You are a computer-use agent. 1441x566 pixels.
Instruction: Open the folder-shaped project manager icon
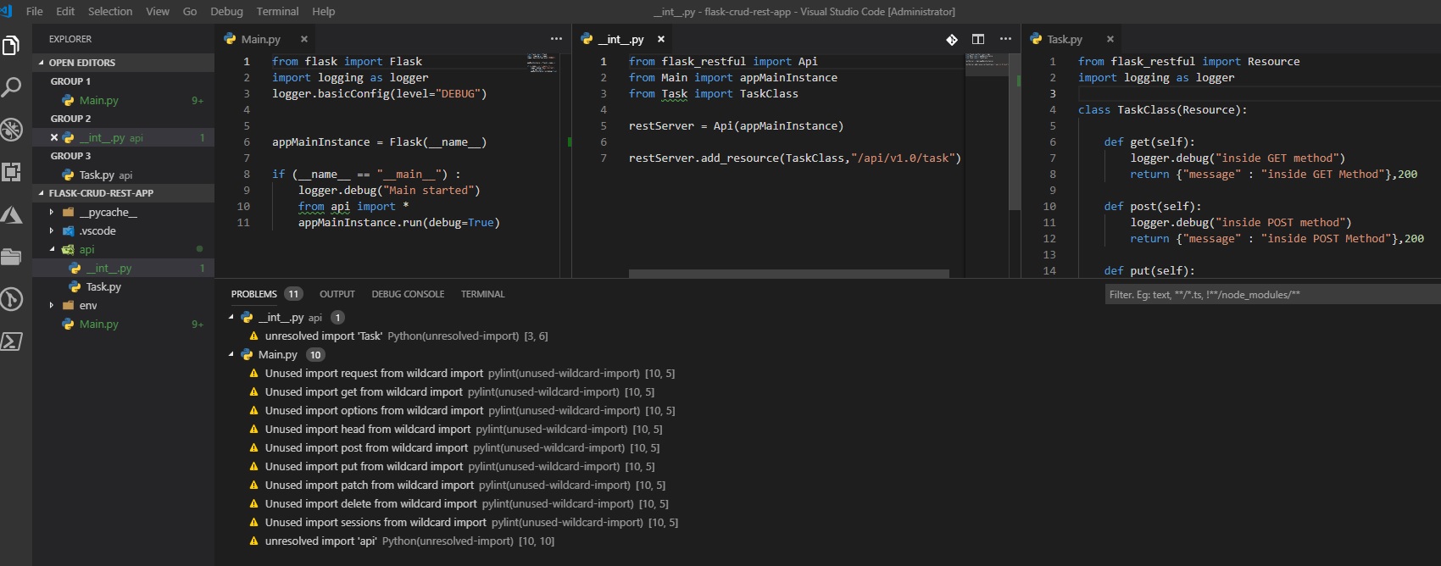point(11,257)
